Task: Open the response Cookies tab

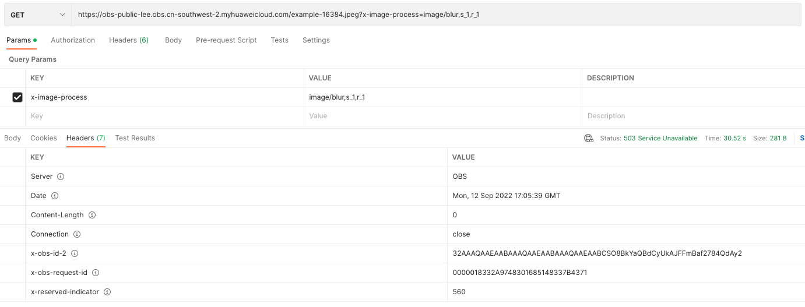Action: click(44, 138)
